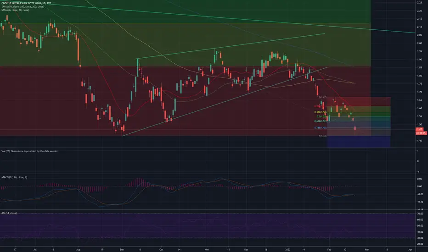The height and width of the screenshot is (252, 428).
Task: Select the 0.382 Fibonacci level label
Action: point(320,112)
